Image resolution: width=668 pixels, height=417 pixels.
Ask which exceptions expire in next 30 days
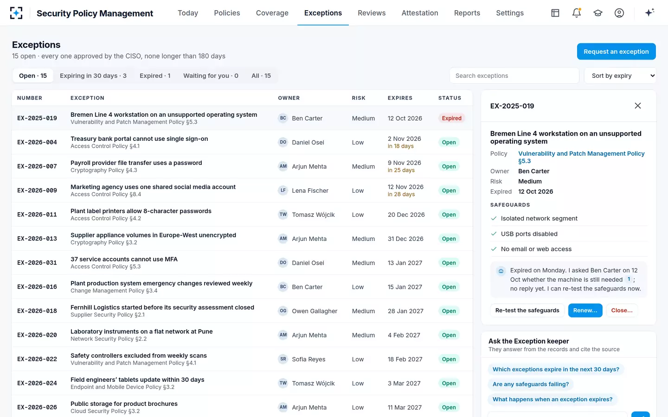556,369
